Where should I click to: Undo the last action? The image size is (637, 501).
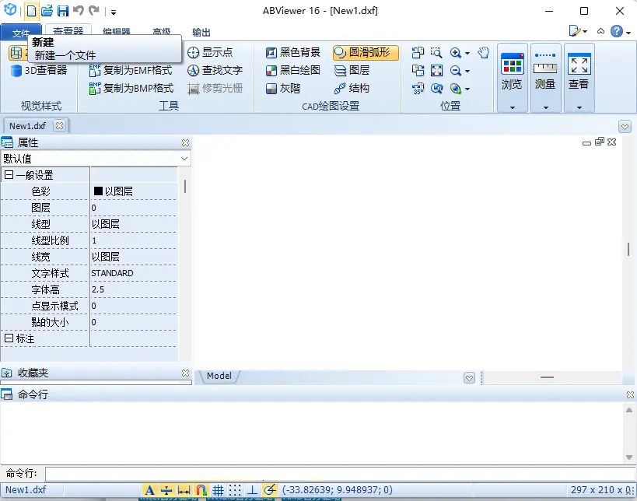[x=79, y=11]
